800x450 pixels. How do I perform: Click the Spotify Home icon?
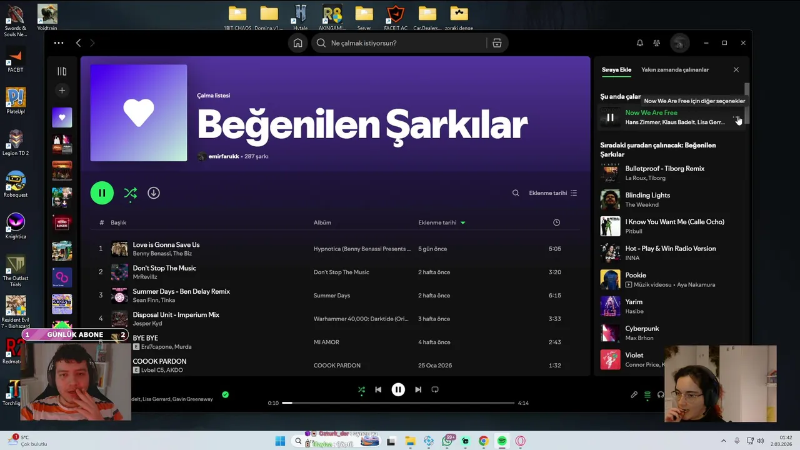coord(298,43)
